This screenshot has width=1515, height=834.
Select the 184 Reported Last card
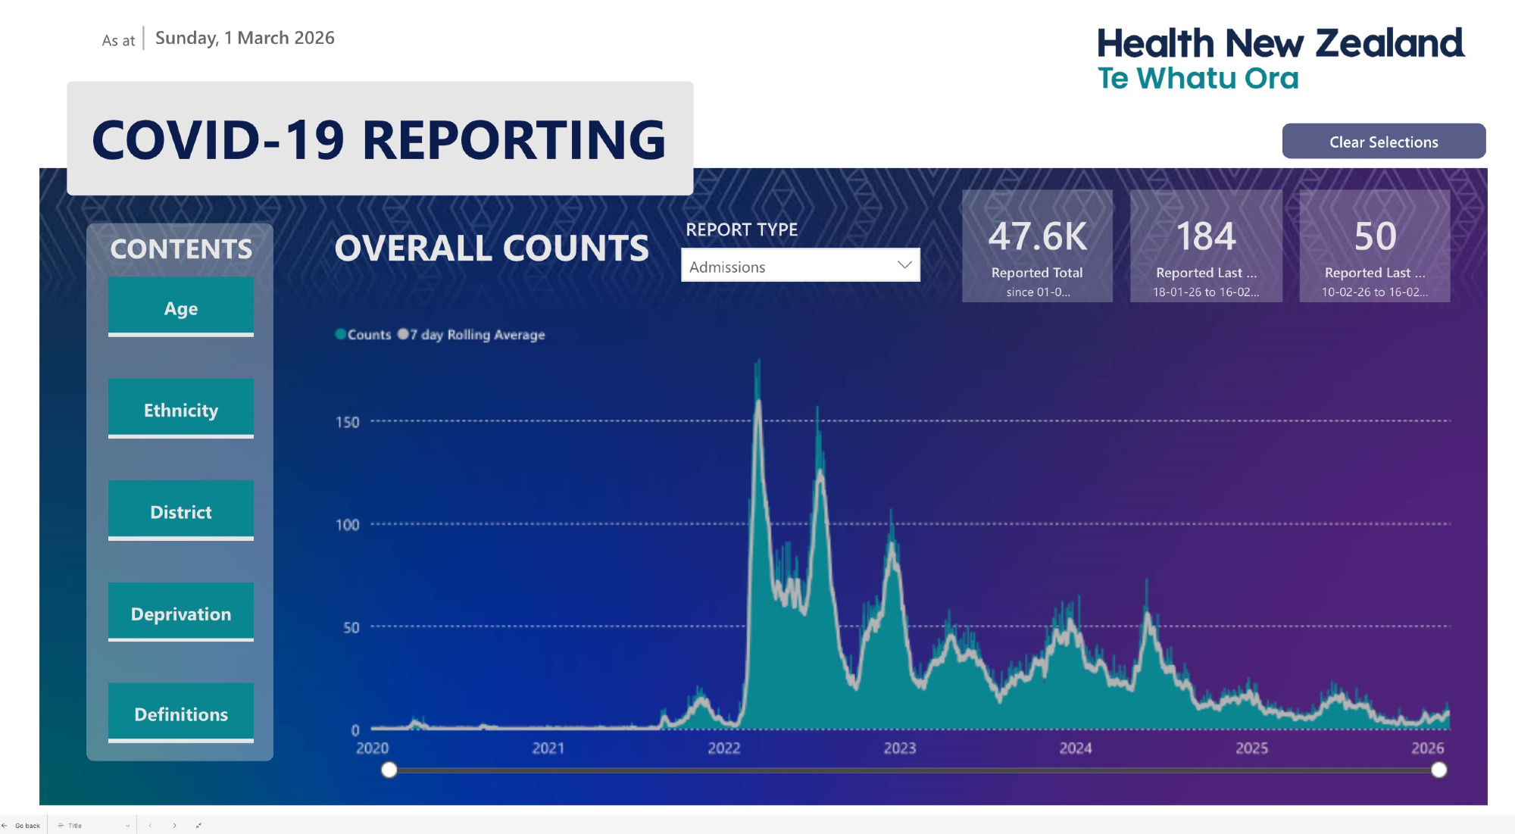(x=1206, y=246)
